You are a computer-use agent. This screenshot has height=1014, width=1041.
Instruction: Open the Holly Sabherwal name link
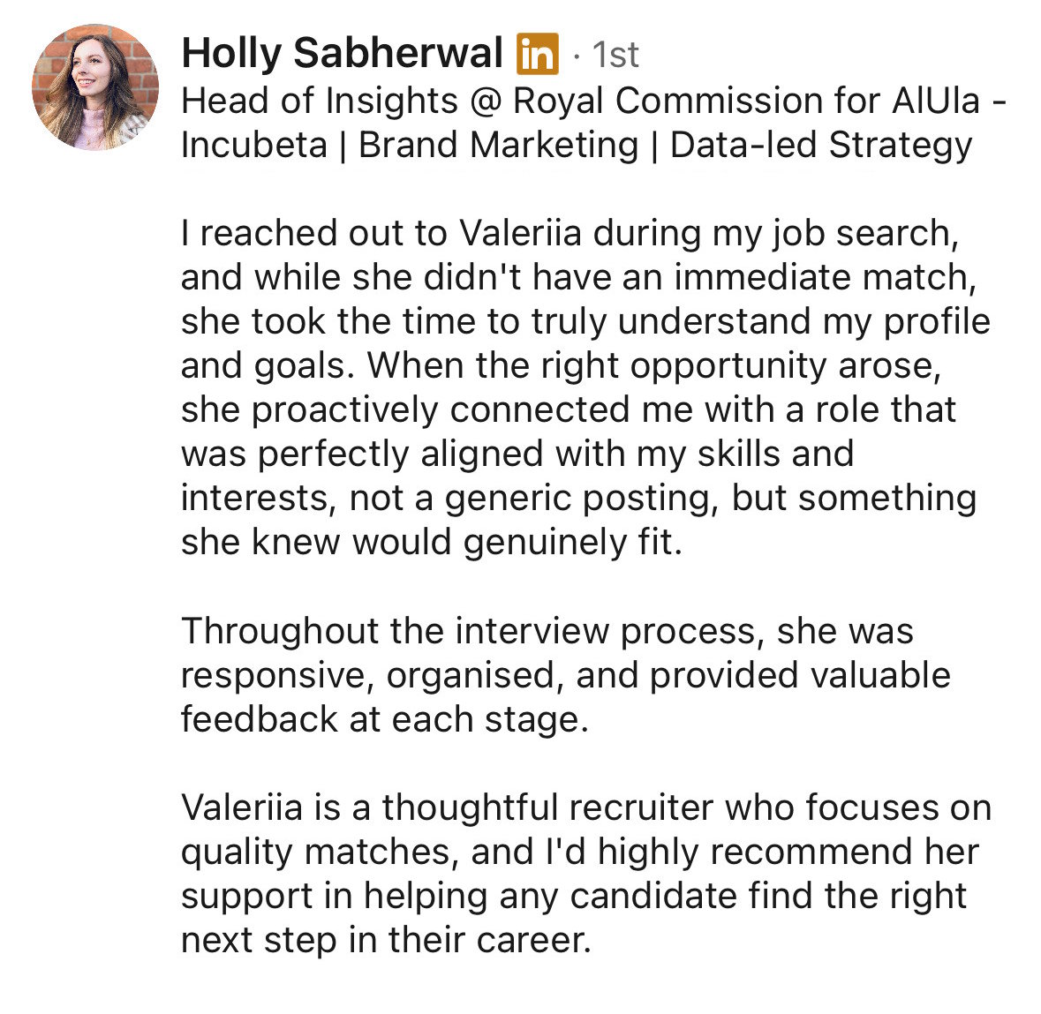(342, 53)
